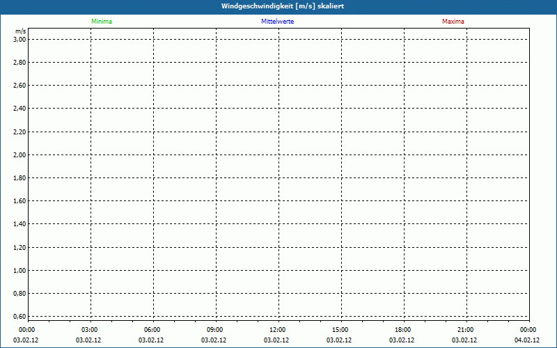Click the 1,80 y-axis value
Image resolution: width=557 pixels, height=348 pixels.
(x=19, y=178)
